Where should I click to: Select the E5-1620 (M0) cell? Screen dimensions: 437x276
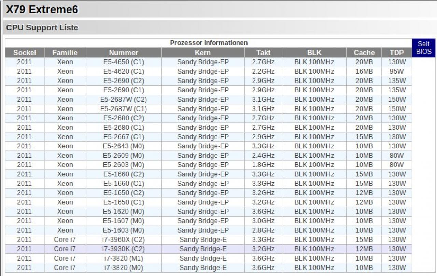124,212
